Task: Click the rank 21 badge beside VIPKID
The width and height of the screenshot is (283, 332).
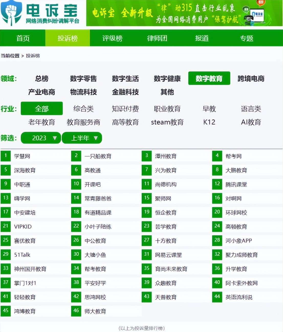Action: coord(6,226)
